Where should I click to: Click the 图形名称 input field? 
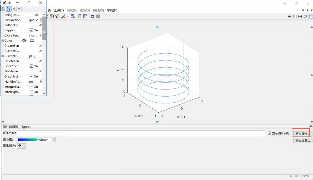[141, 133]
